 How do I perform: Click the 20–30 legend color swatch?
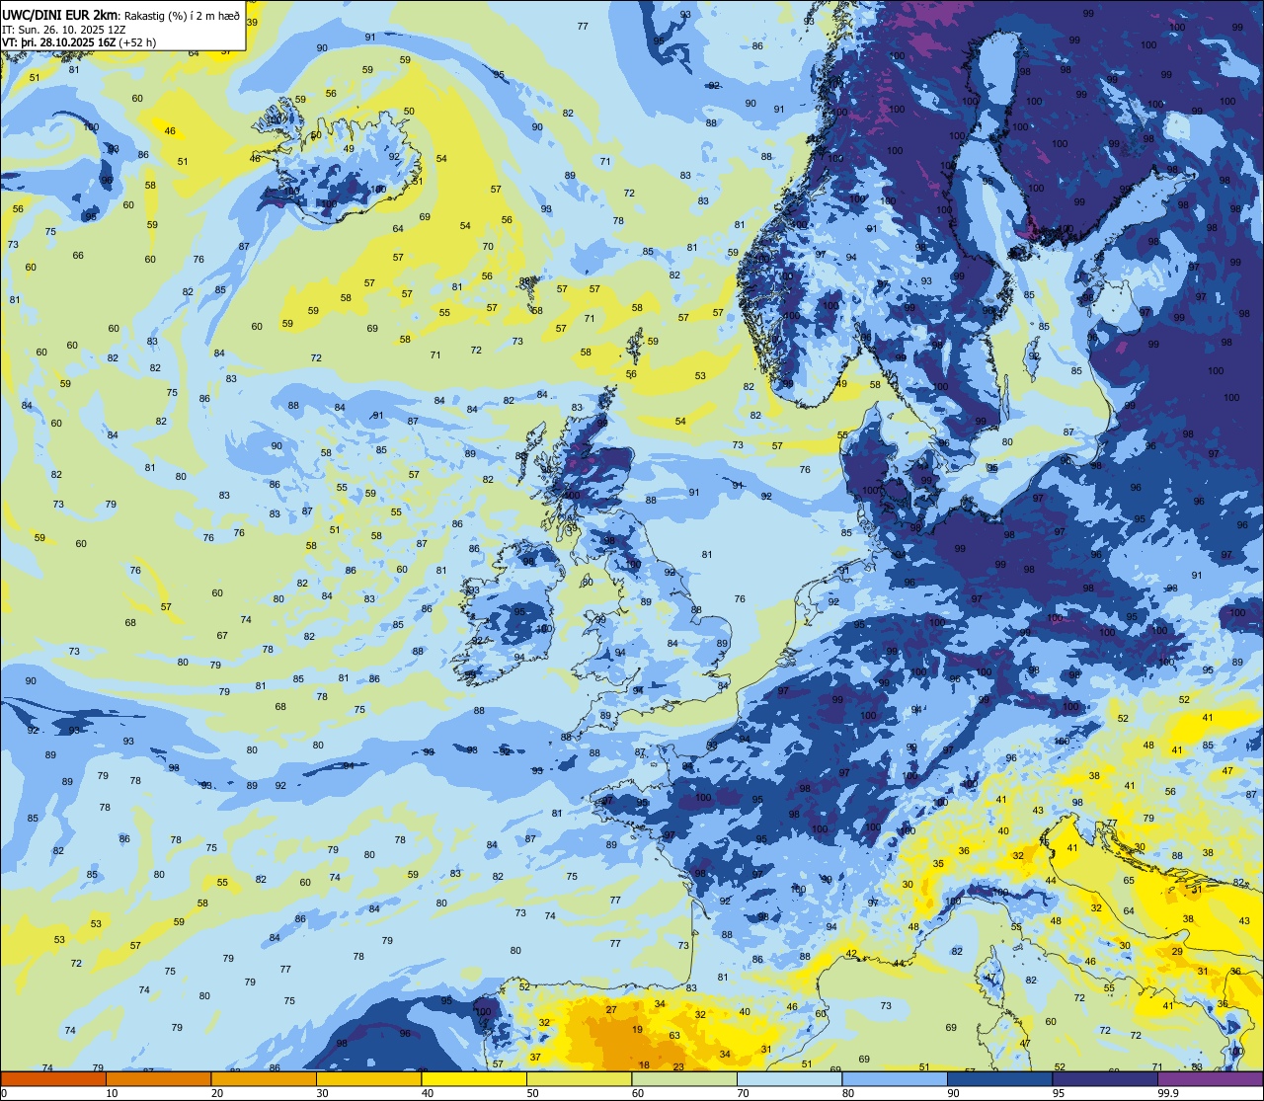pos(264,1078)
